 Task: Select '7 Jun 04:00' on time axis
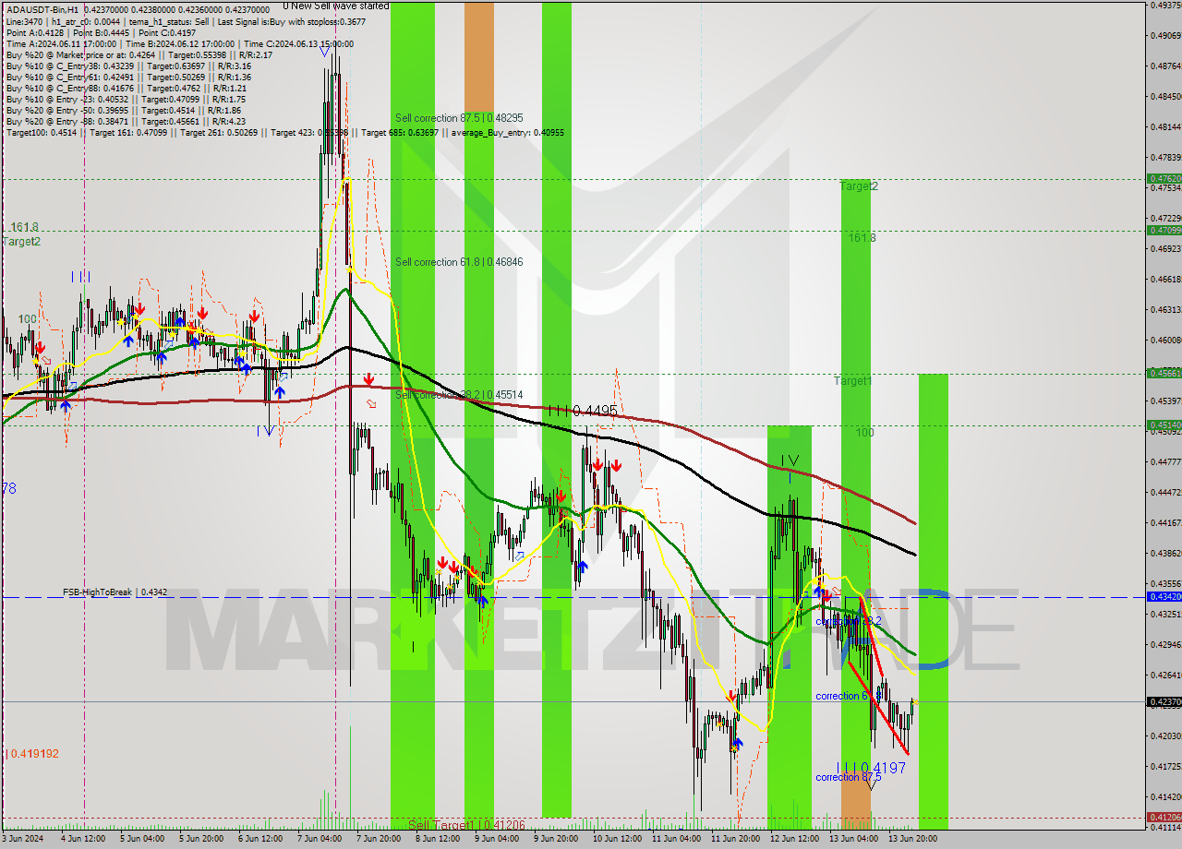[320, 839]
